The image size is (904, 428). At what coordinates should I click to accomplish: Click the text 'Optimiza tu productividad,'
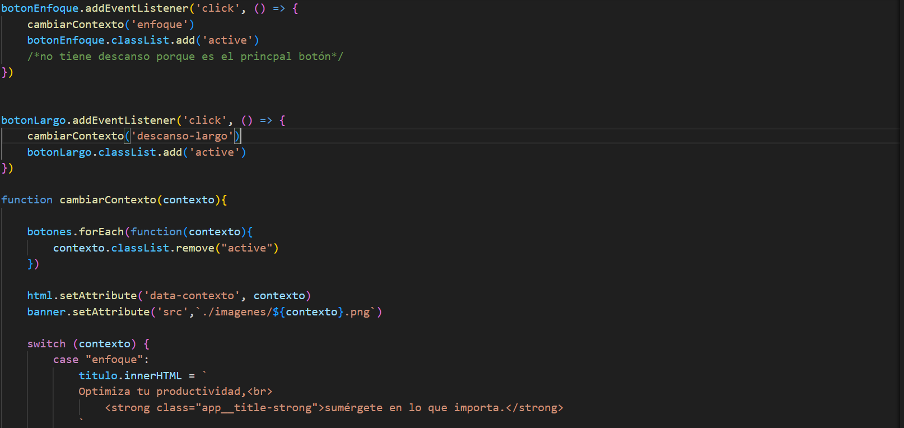coord(162,392)
